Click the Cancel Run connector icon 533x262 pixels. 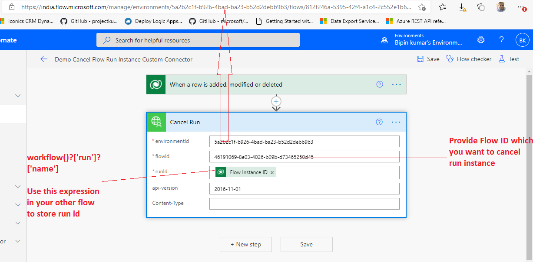coord(156,122)
